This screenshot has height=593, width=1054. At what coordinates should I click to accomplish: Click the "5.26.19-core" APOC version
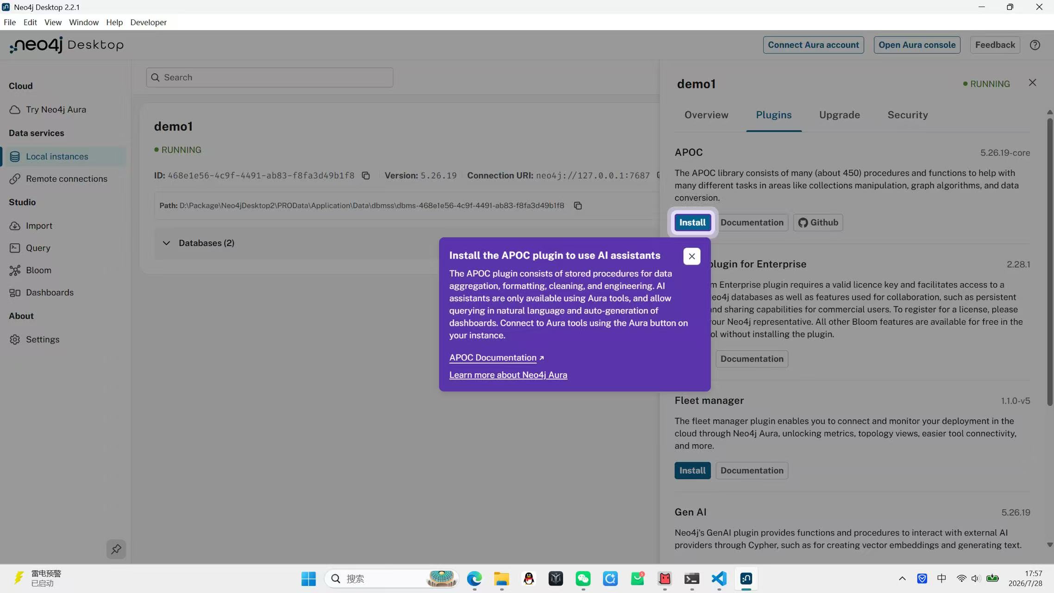pyautogui.click(x=1005, y=153)
